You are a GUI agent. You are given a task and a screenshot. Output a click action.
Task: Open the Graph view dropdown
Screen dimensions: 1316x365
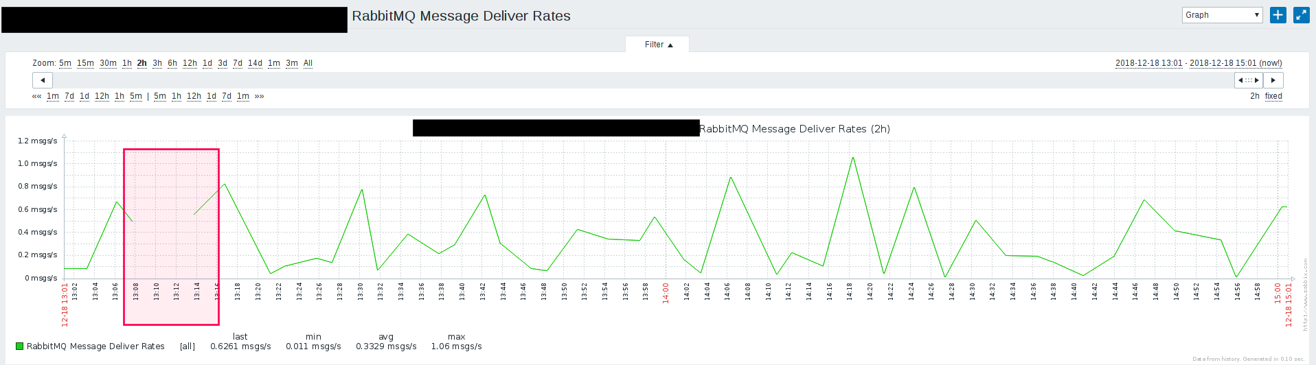point(1223,15)
